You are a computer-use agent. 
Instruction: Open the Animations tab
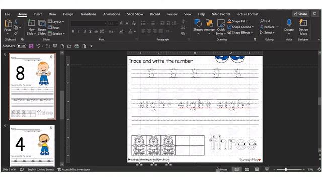coord(112,14)
